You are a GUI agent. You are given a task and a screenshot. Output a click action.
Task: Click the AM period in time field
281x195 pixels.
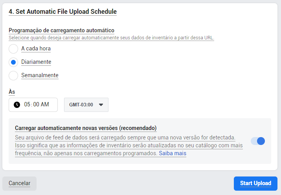pos(45,104)
